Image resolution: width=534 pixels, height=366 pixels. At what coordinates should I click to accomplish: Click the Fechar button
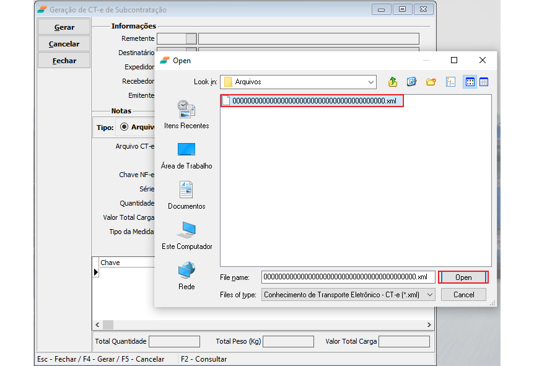coord(64,61)
